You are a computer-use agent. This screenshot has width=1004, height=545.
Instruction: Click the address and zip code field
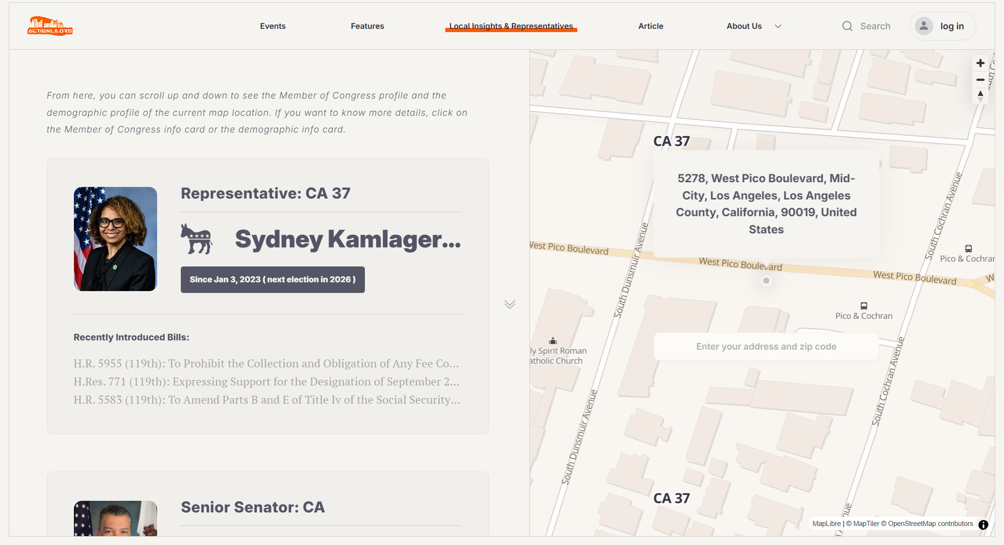[766, 346]
